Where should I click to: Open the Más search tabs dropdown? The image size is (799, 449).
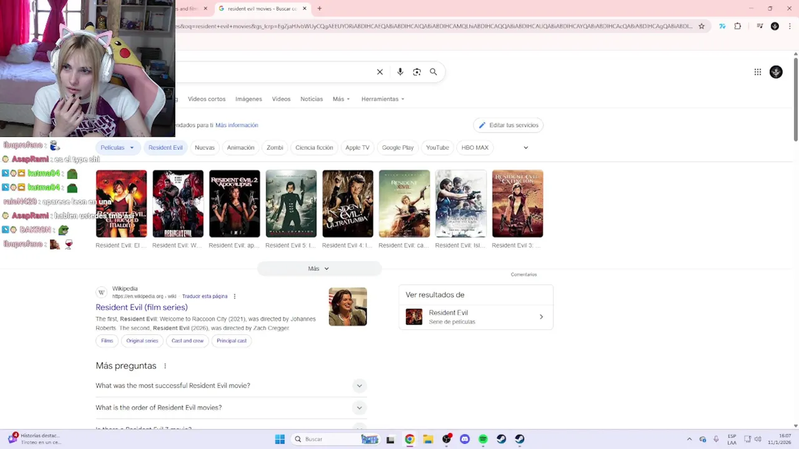pos(341,99)
